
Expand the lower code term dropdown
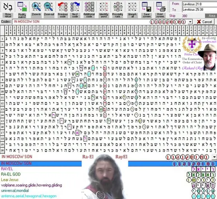[x=214, y=157]
